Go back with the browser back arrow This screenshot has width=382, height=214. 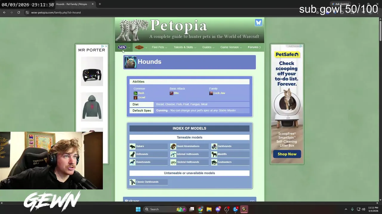point(4,12)
